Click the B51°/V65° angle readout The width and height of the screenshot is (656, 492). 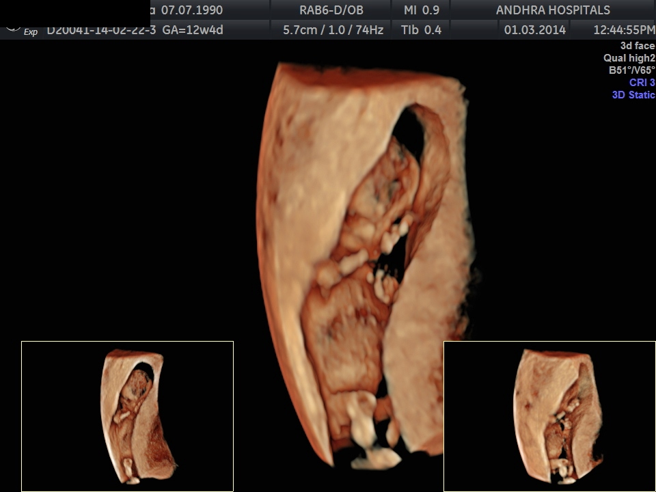point(631,70)
